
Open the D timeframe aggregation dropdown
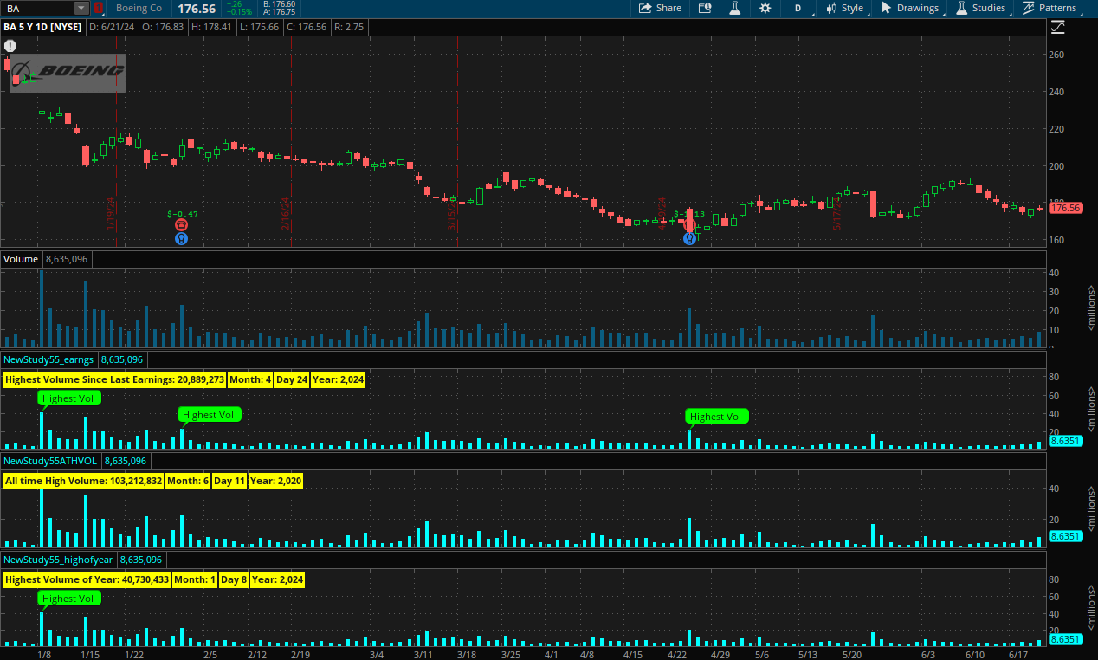(798, 8)
